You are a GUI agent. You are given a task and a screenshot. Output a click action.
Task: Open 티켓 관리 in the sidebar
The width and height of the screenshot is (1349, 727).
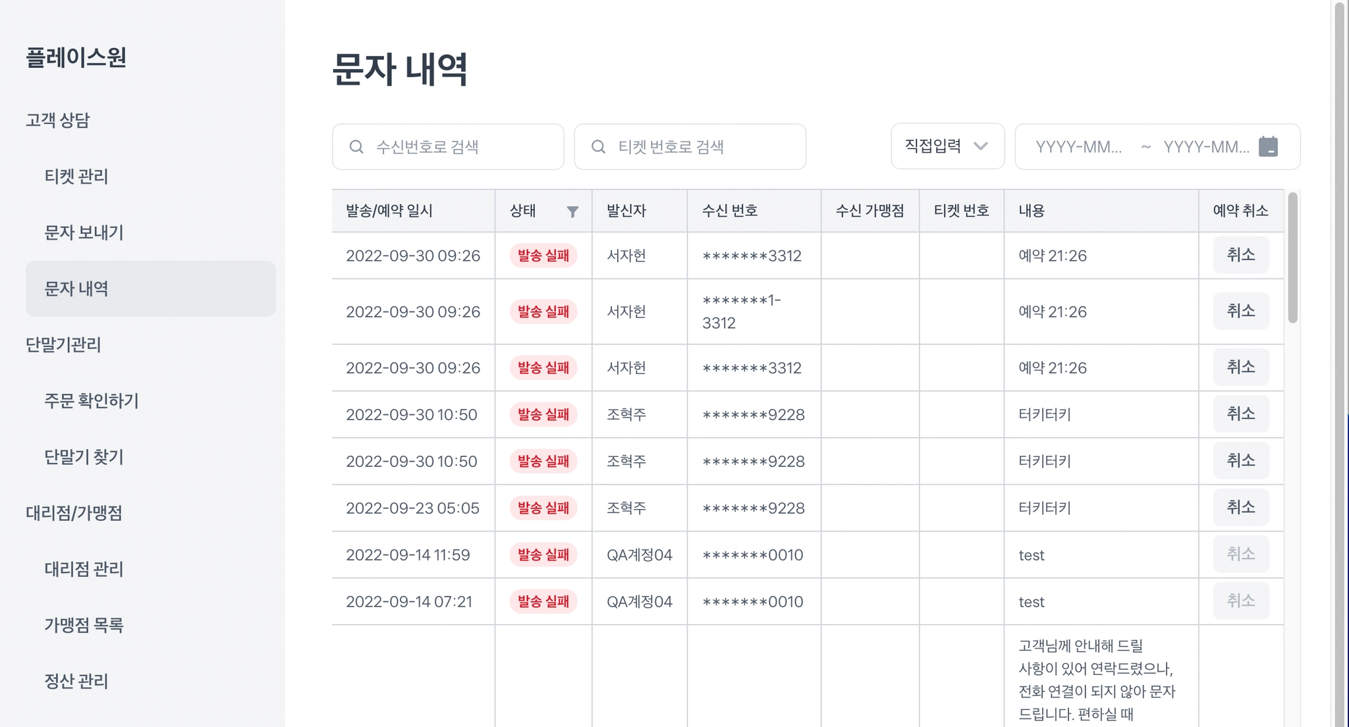[76, 176]
